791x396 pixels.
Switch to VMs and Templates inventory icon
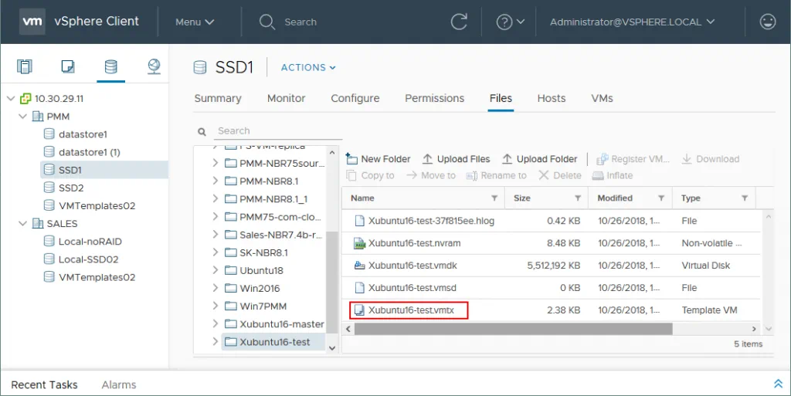click(x=68, y=67)
